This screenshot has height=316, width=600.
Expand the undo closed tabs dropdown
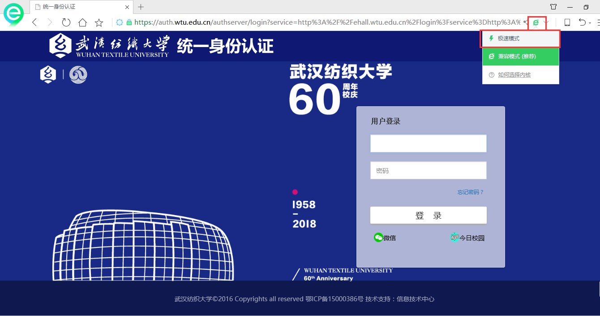click(590, 23)
